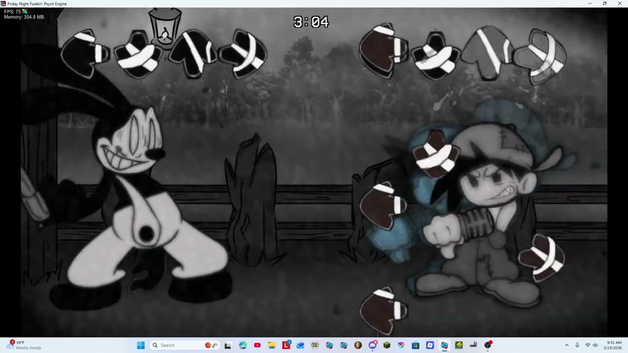
Task: Open the Wi-Fi network tray icon
Action: tap(588, 345)
